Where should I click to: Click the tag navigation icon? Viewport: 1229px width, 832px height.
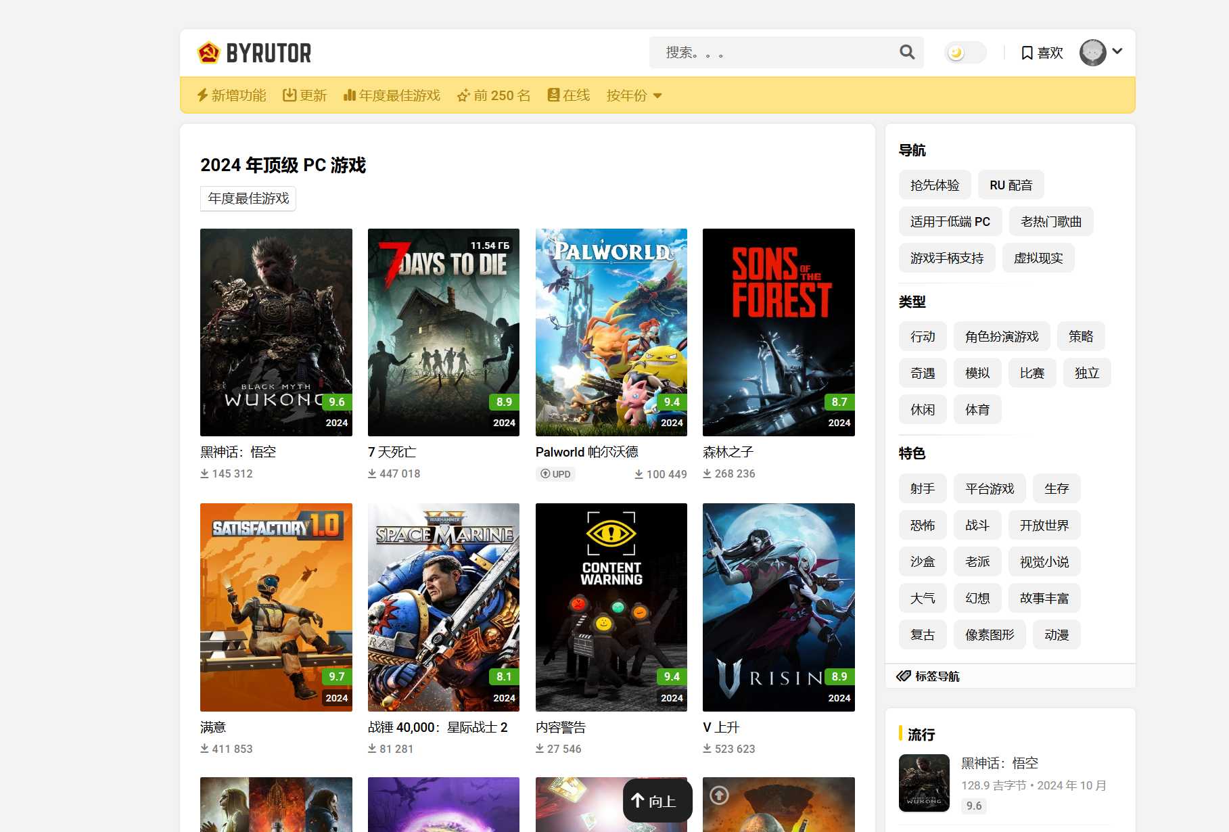point(904,676)
